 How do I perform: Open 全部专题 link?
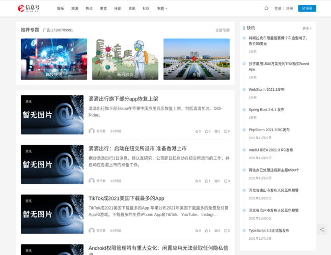pos(223,30)
